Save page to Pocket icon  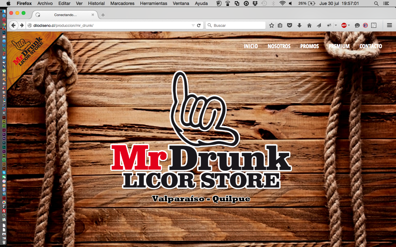click(x=290, y=25)
